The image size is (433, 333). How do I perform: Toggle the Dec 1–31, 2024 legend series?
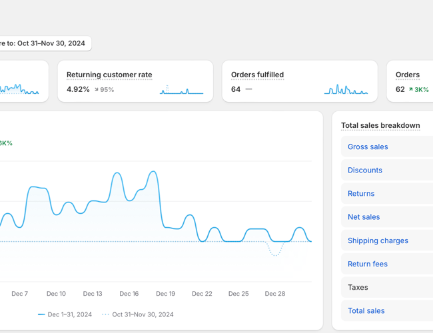65,314
